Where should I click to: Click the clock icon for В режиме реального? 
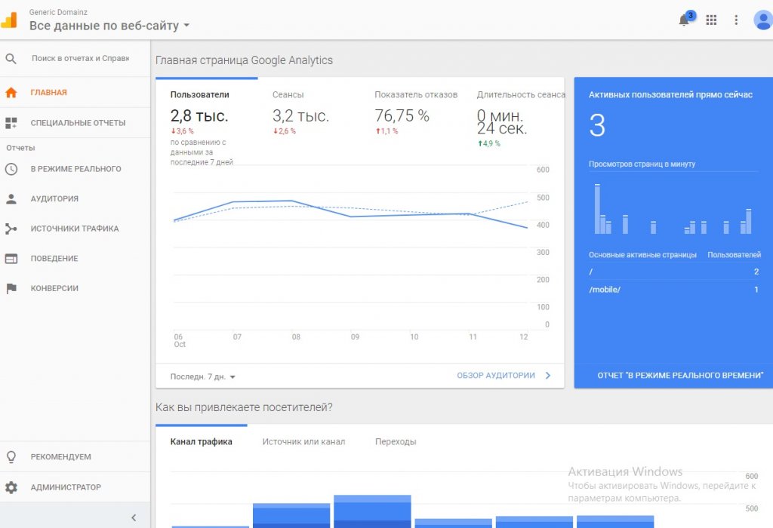pyautogui.click(x=11, y=169)
